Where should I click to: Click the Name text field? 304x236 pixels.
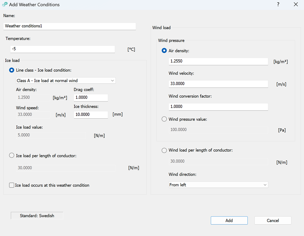[69, 26]
